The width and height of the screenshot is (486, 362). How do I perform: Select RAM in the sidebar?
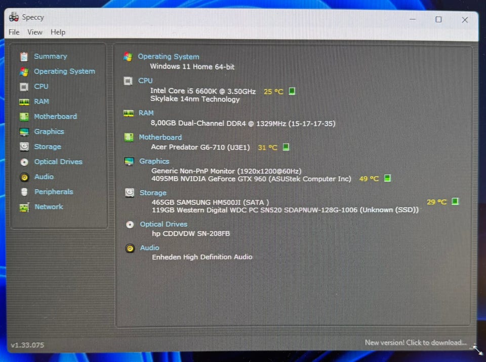[x=42, y=101]
